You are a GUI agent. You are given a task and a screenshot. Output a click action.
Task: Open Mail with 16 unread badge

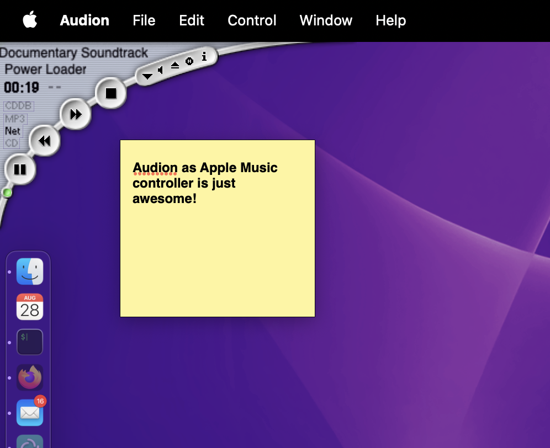(x=30, y=413)
